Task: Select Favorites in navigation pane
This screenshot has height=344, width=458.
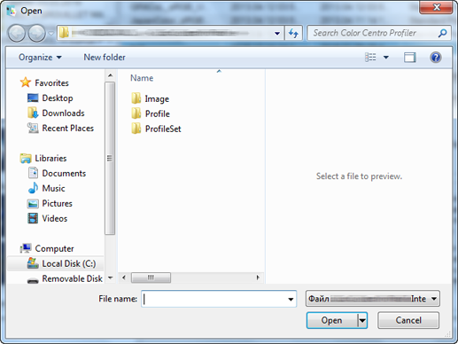Action: coord(51,83)
